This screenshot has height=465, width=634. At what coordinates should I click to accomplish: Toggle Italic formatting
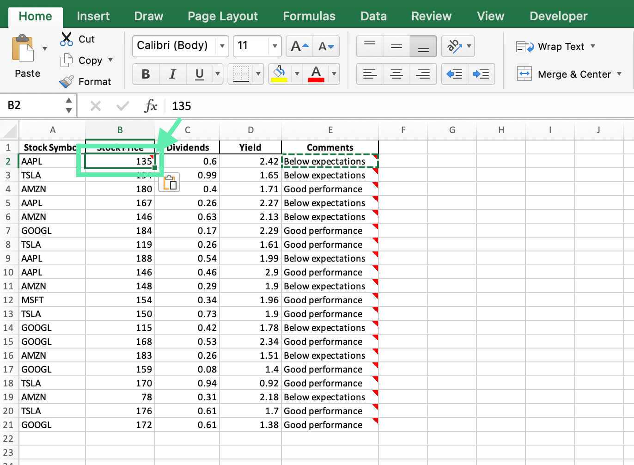173,74
